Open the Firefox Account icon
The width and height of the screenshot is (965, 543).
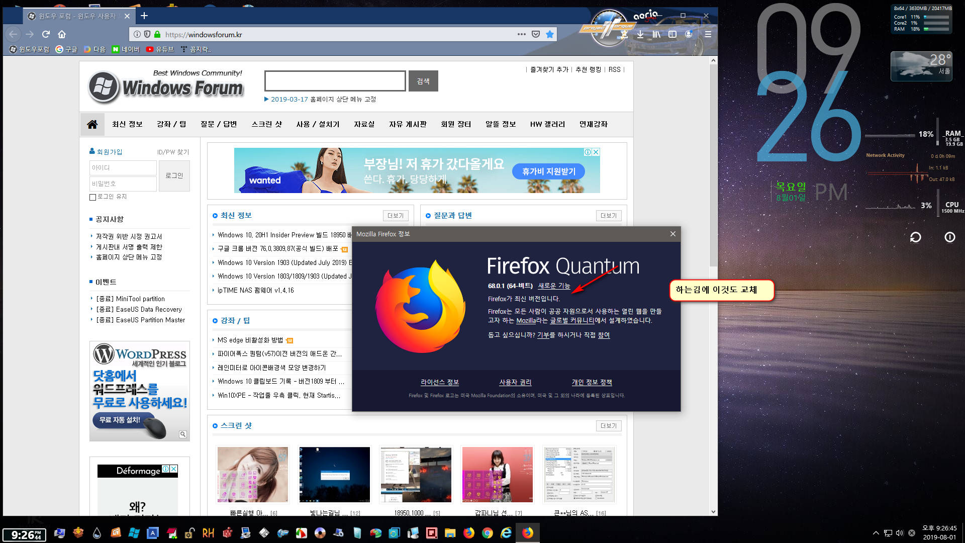[689, 34]
